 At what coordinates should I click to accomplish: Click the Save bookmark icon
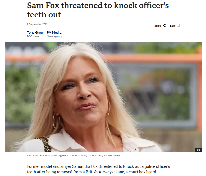click(178, 25)
